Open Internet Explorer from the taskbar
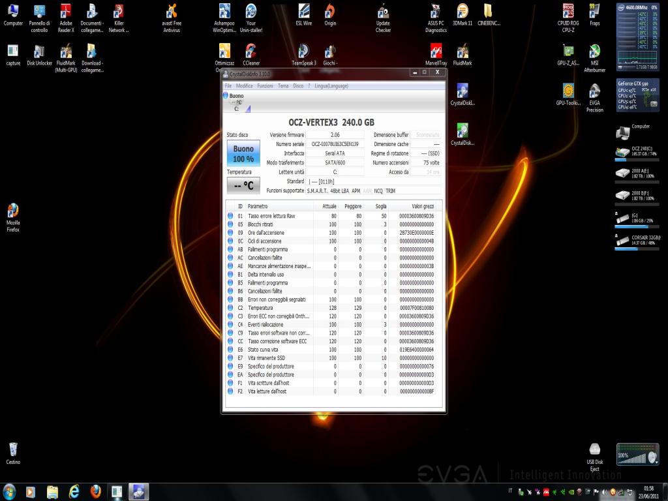 click(x=74, y=492)
